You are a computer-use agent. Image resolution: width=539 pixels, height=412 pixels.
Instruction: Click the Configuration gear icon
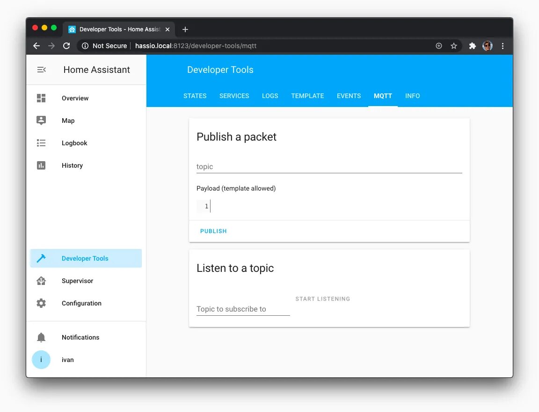point(41,303)
